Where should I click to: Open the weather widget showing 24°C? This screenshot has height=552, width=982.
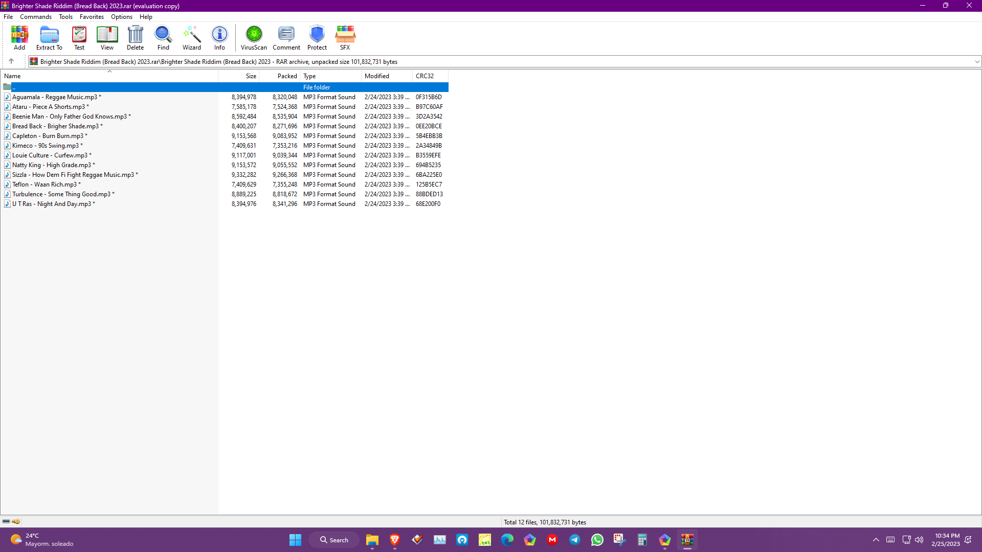[42, 540]
